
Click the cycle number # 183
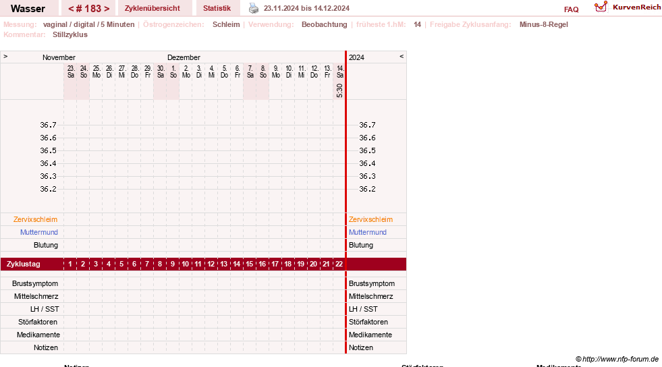tap(88, 9)
